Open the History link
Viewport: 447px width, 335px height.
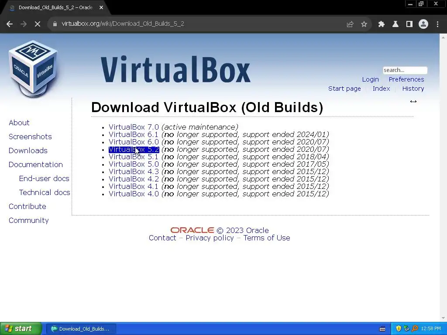click(413, 89)
